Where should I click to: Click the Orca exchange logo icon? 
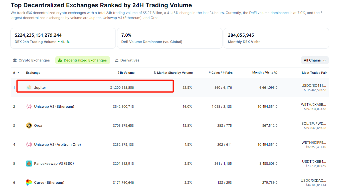[x=29, y=125]
